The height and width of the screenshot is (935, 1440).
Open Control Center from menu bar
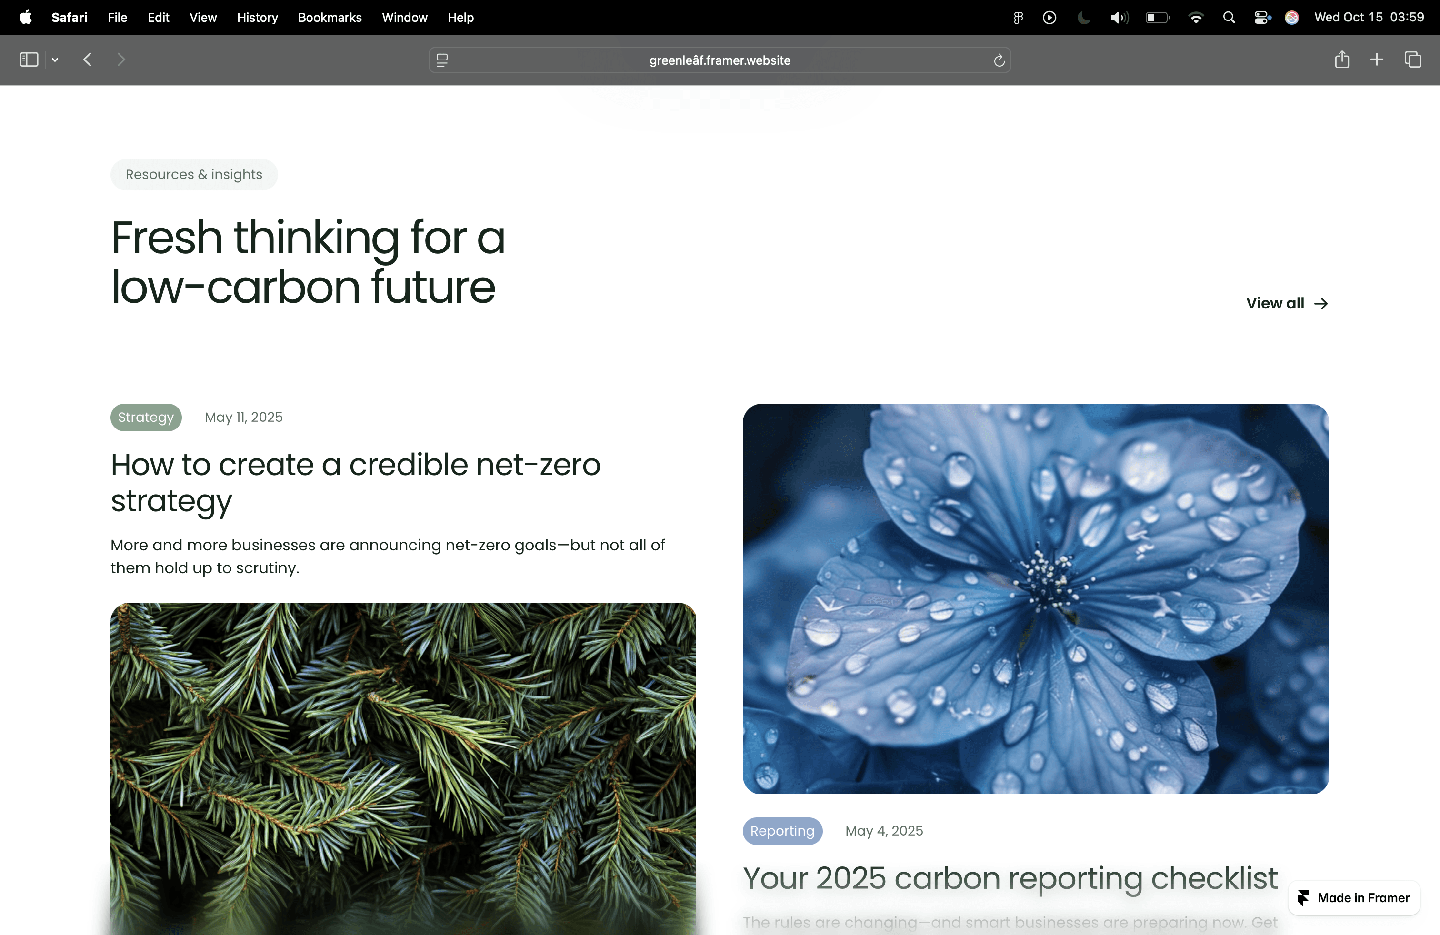pos(1262,18)
